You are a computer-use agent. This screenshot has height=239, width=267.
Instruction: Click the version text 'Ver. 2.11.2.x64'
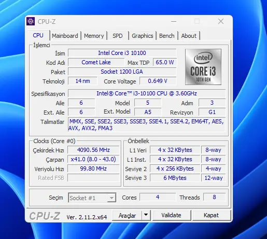[87, 217]
